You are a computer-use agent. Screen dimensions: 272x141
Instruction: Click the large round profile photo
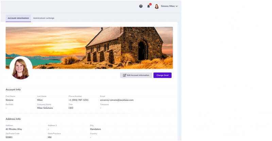(x=21, y=68)
